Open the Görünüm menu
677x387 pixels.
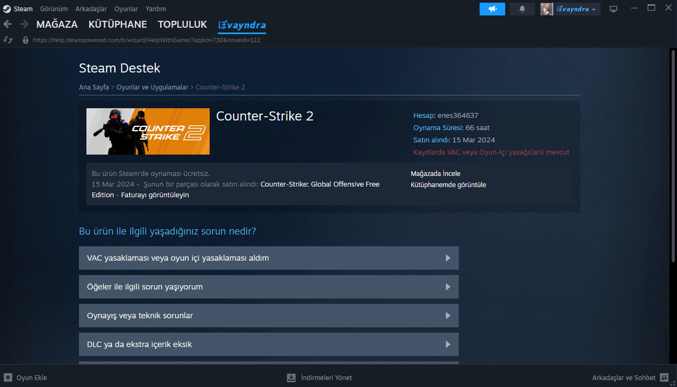(54, 9)
